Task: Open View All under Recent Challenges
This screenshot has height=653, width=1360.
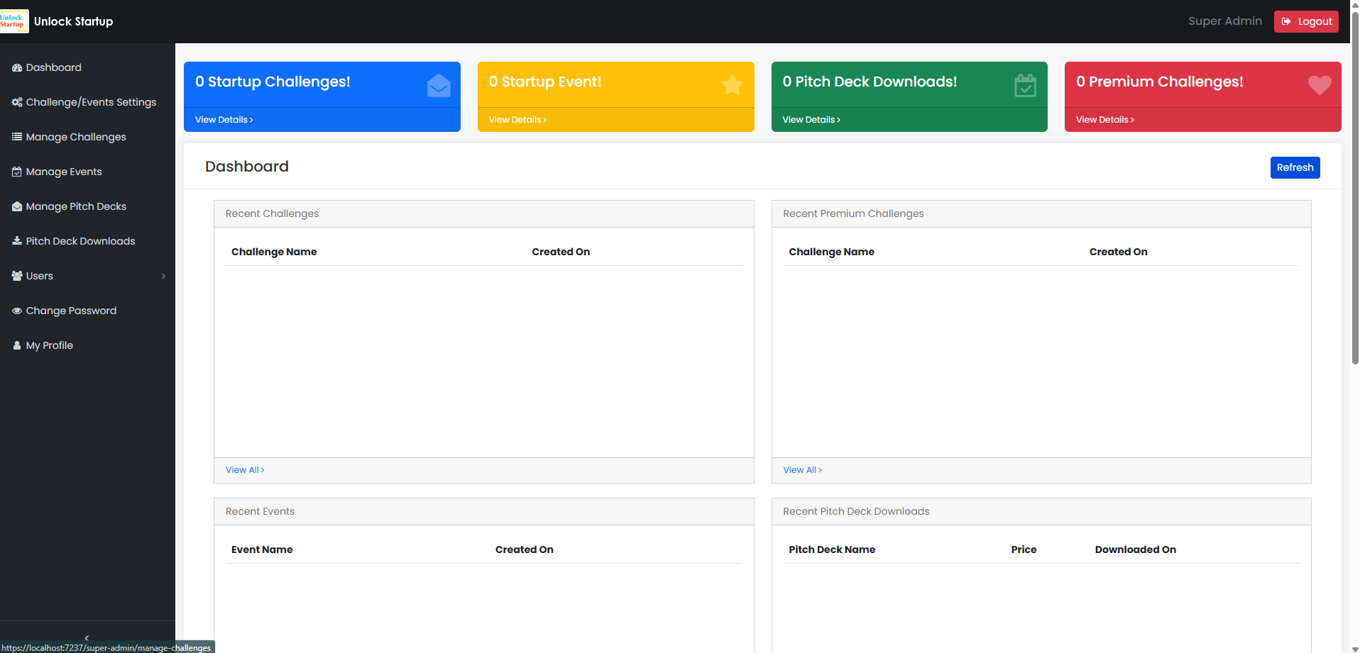Action: coord(244,470)
